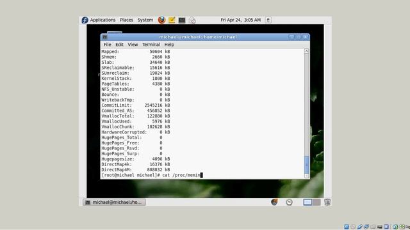Click the date and time clock
The height and width of the screenshot is (230, 410).
(241, 20)
